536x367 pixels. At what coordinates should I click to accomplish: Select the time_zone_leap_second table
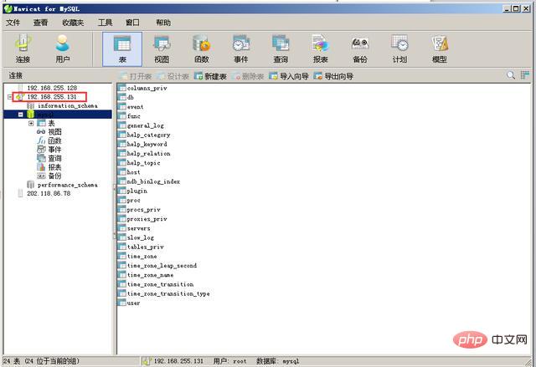tap(162, 266)
